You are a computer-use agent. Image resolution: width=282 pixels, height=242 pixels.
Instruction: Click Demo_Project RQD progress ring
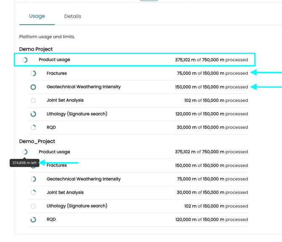33,220
